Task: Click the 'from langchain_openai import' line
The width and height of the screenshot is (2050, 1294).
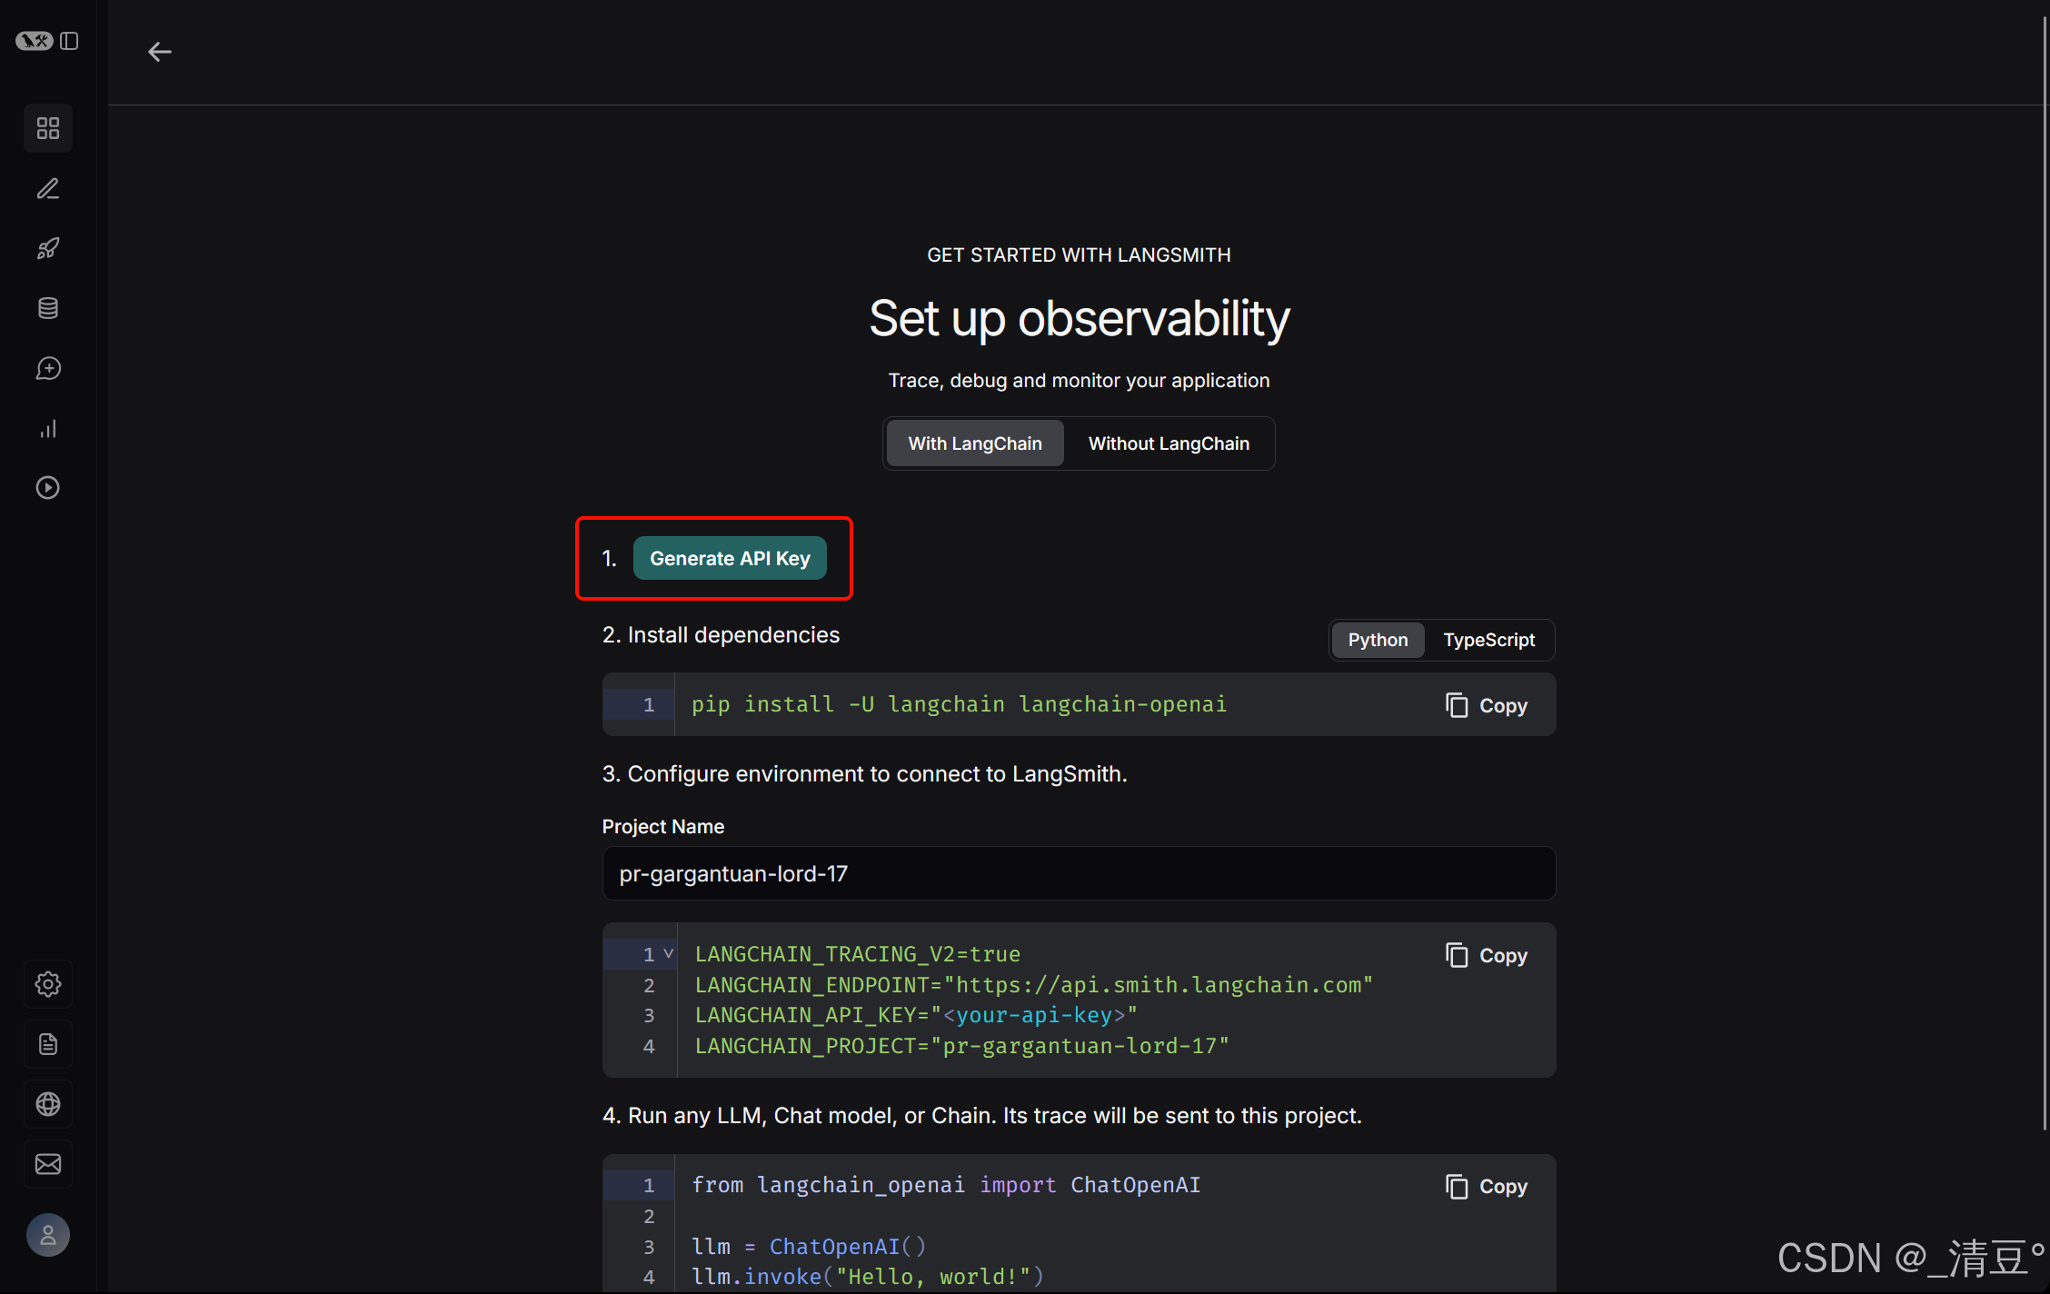Action: (946, 1185)
